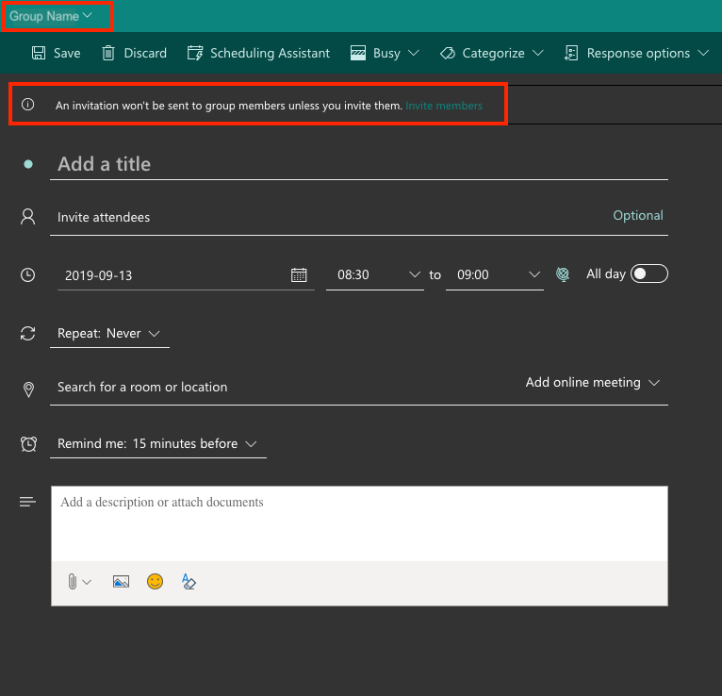Click the Discard trash can icon
The image size is (722, 696).
(108, 53)
